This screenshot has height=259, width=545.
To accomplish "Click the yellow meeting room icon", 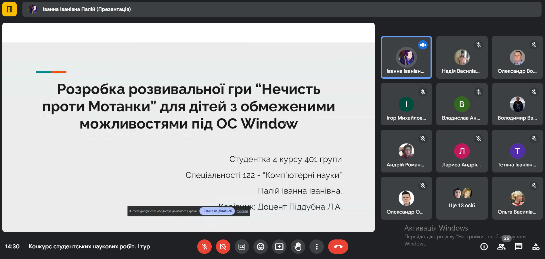I will (9, 9).
